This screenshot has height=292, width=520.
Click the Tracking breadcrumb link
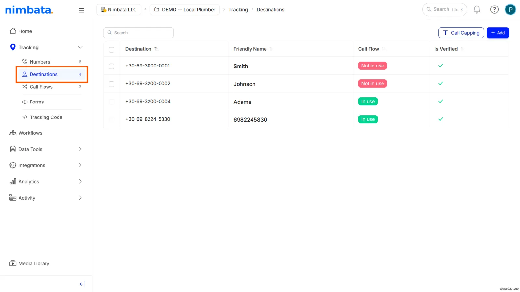[x=238, y=10]
